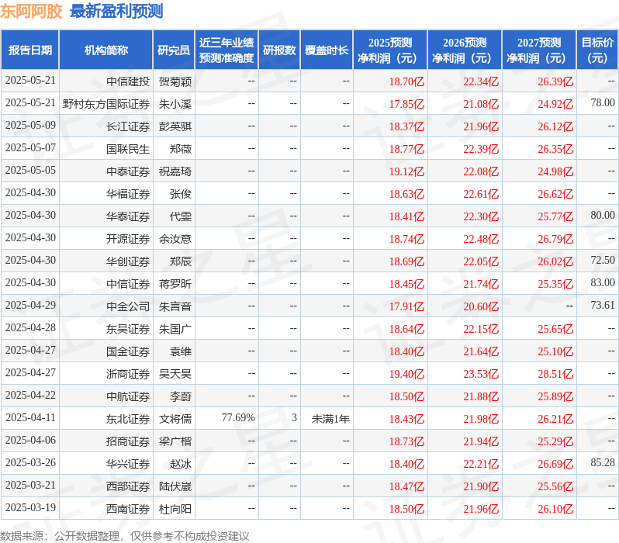The width and height of the screenshot is (619, 543).
Task: Click the 77.69% accuracy value
Action: click(x=238, y=418)
